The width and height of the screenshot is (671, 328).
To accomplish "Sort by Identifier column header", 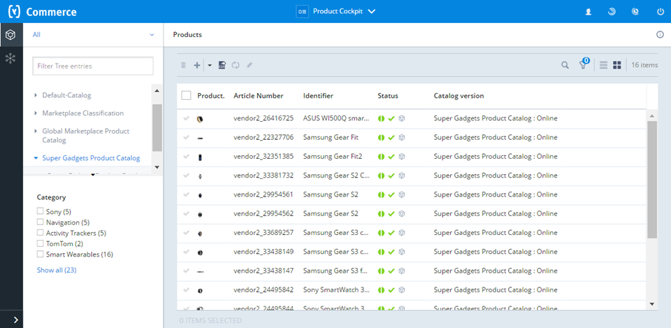I will (318, 96).
